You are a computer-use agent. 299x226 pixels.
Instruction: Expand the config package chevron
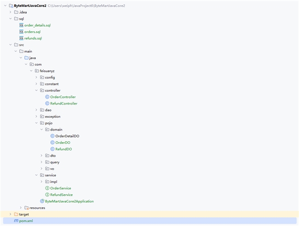36,77
